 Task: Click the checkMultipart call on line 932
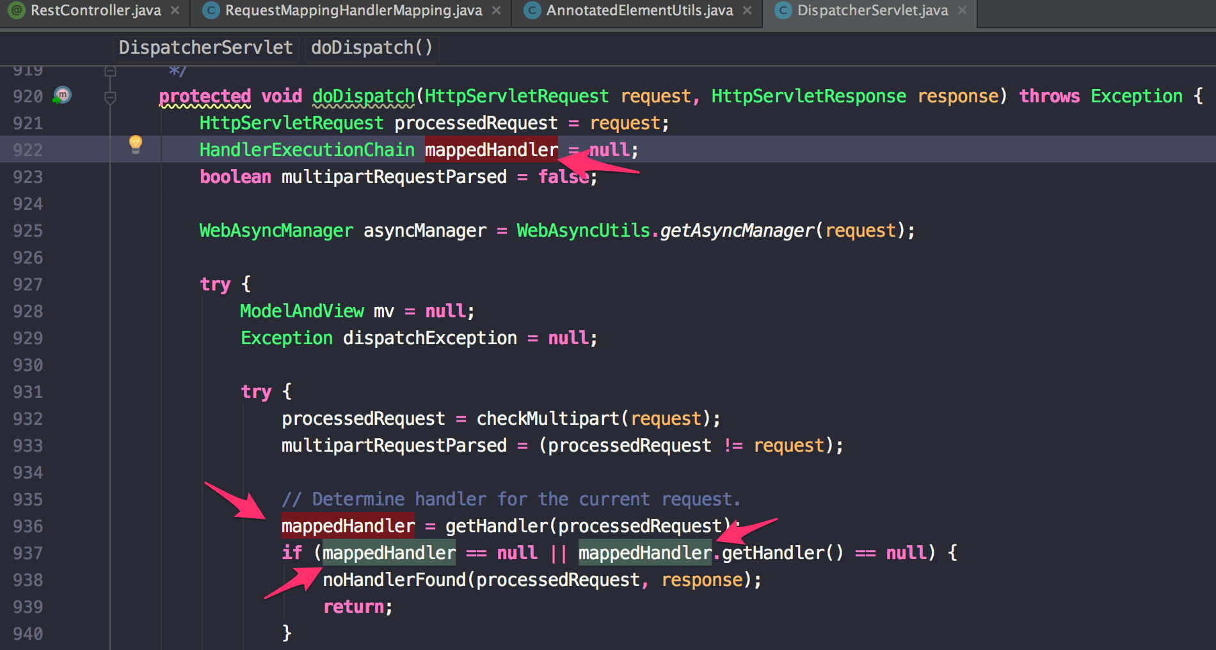548,418
